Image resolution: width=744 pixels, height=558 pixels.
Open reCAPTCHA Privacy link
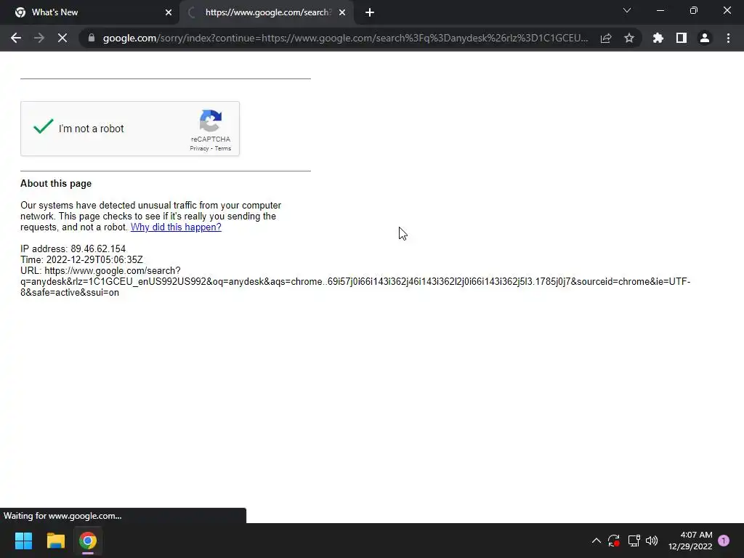point(199,148)
